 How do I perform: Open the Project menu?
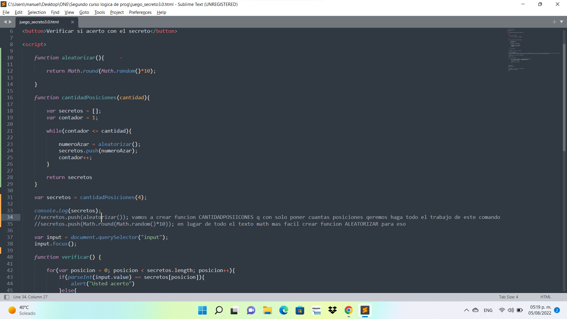117,12
